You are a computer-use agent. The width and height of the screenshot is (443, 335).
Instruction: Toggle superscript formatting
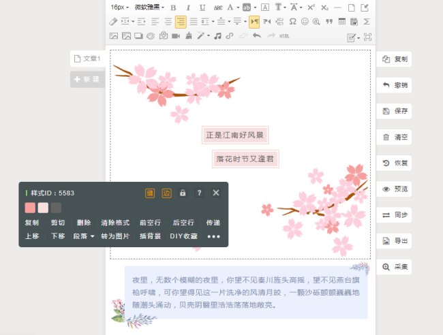tap(311, 7)
